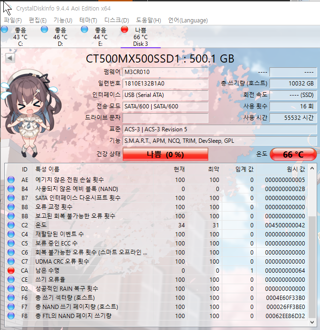This screenshot has width=320, height=330.
Task: Click the transfer mode field SATA/600 | SATA/600
Action: [x=165, y=106]
